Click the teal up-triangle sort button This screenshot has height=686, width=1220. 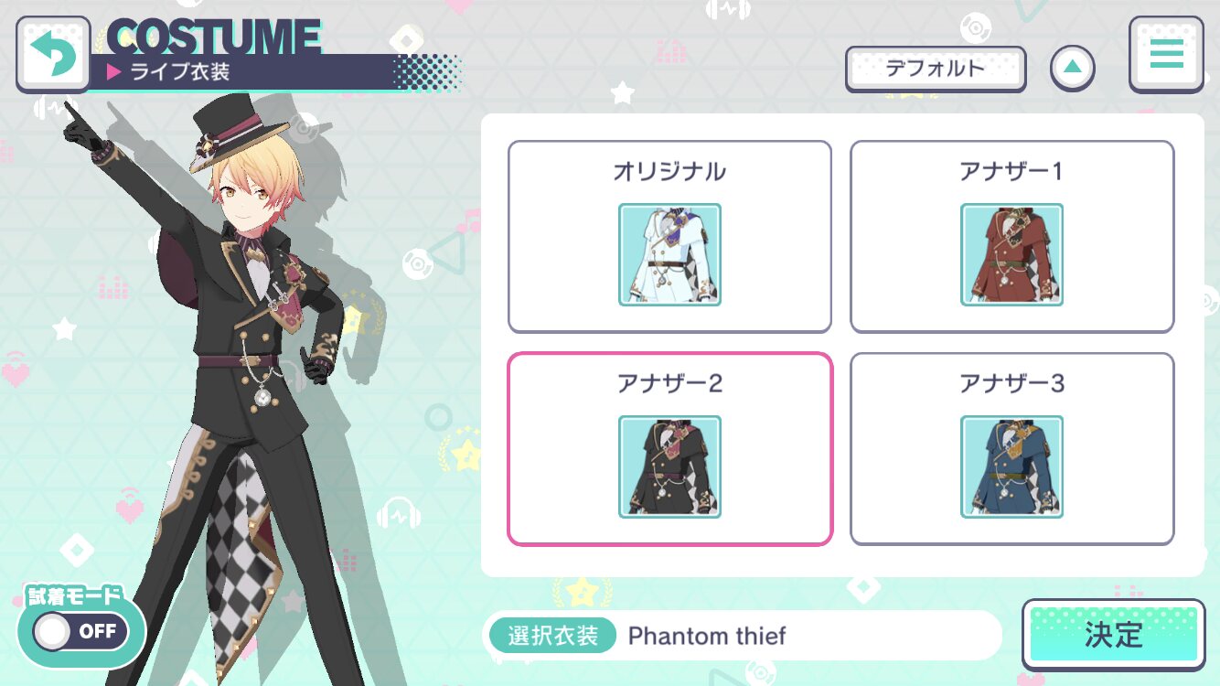1073,68
